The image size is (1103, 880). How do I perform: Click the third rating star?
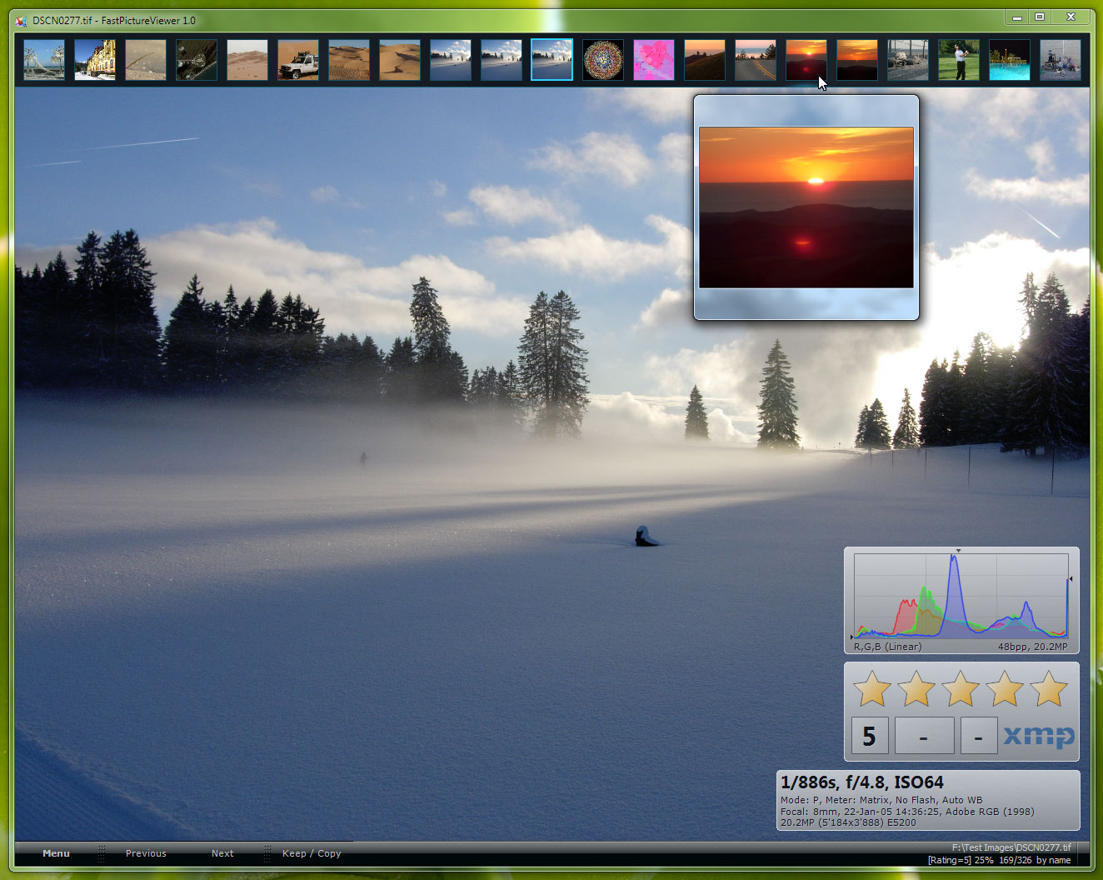(961, 689)
